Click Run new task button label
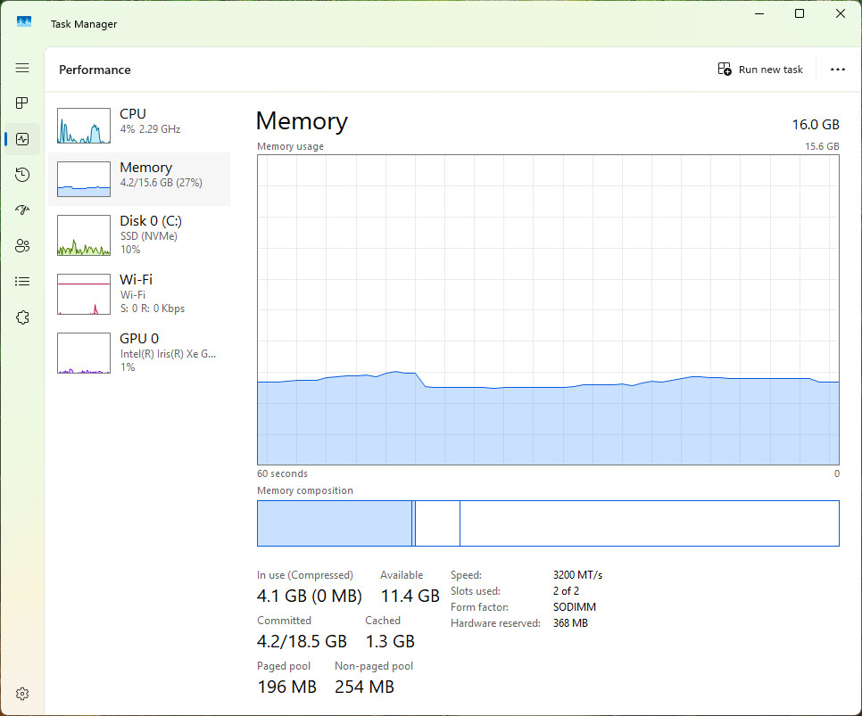Image resolution: width=862 pixels, height=716 pixels. point(770,70)
